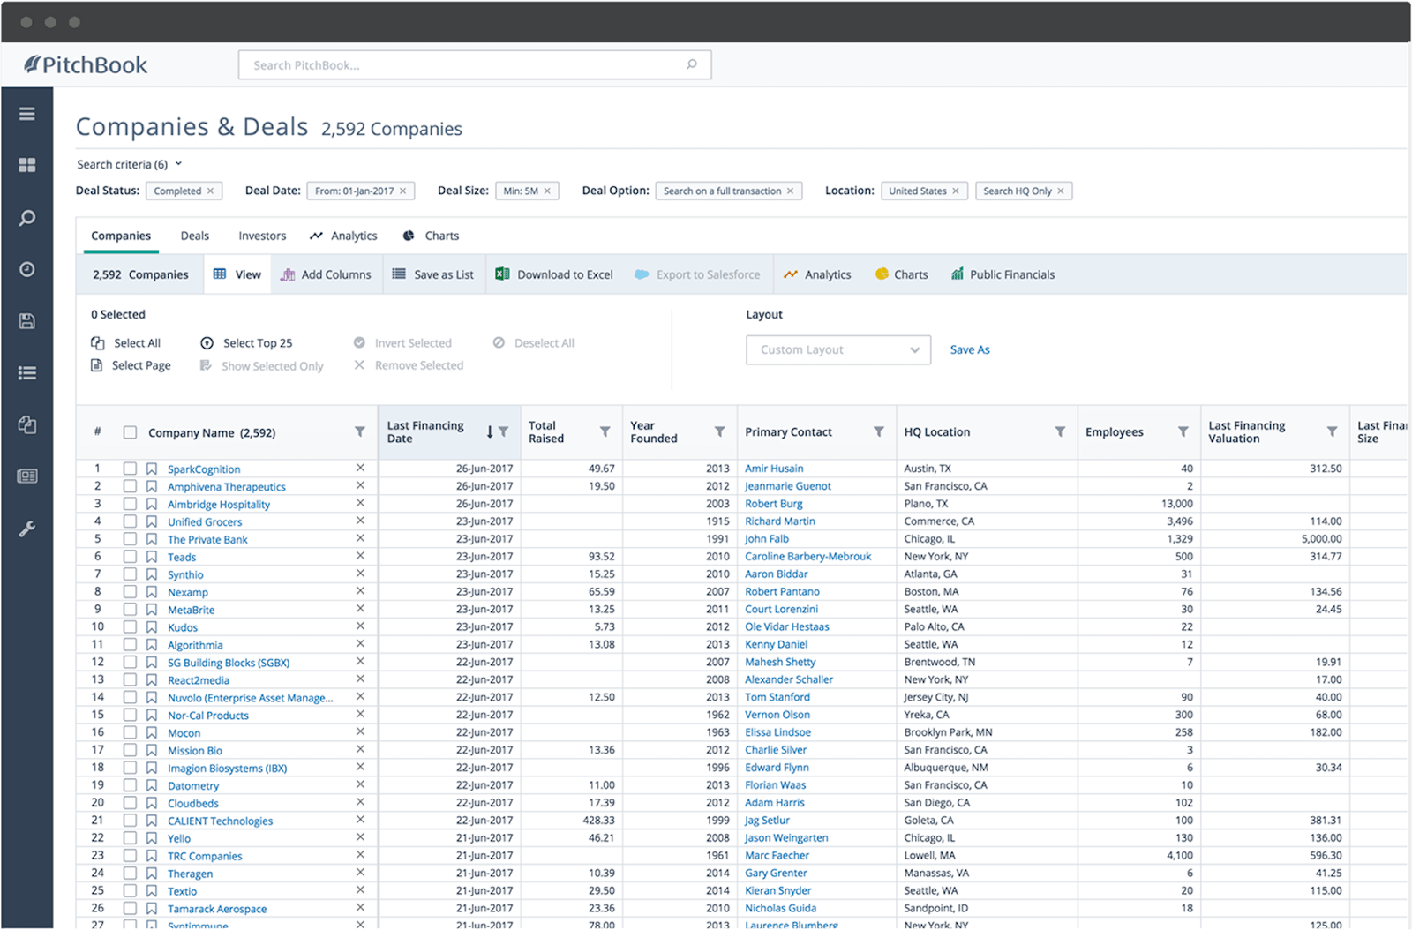1412x930 pixels.
Task: Open Analytics in the results toolbar
Action: [817, 274]
